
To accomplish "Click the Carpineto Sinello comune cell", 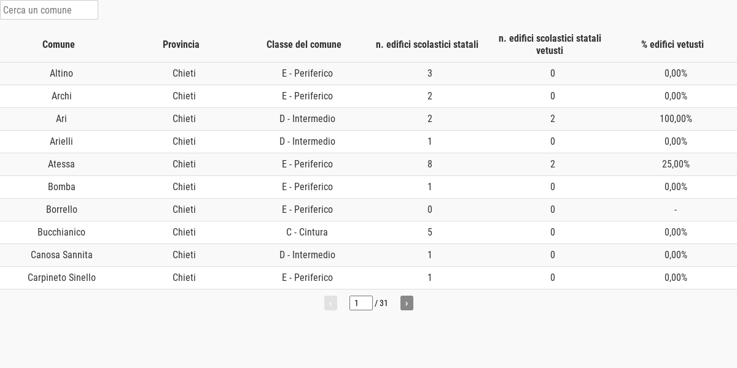I will (61, 278).
